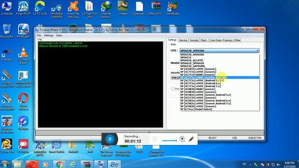
Task: Select the Superuser file icon
Action: click(139, 8)
